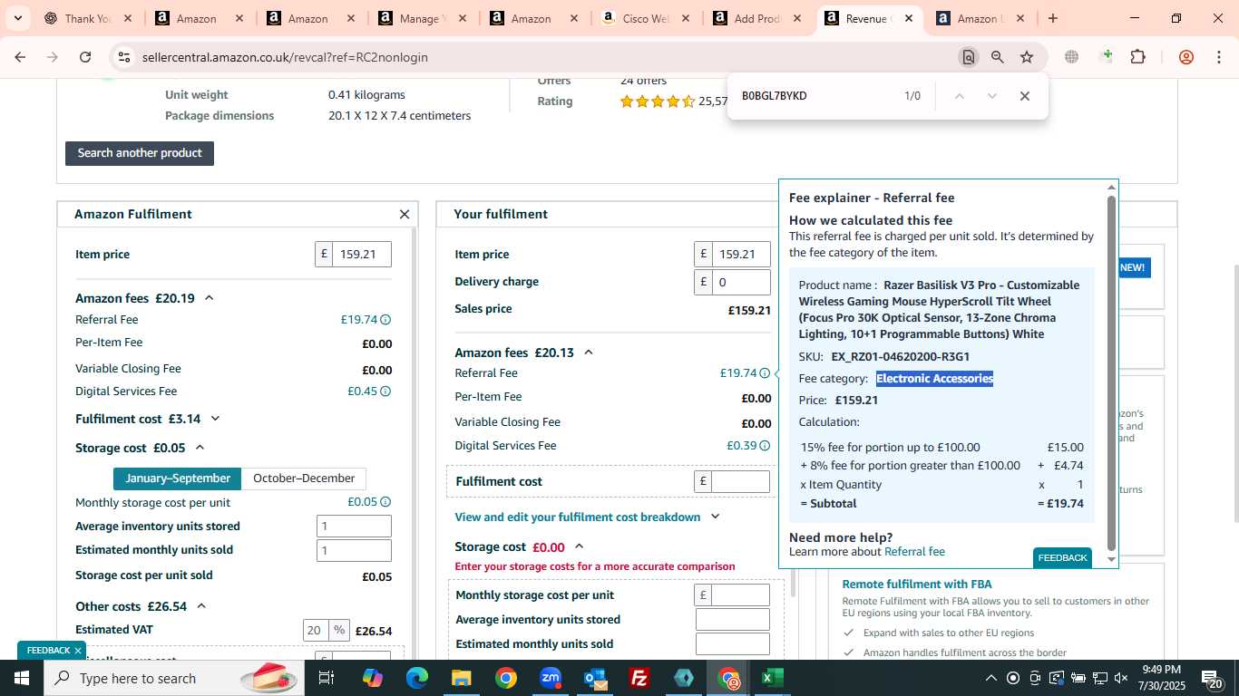1239x696 pixels.
Task: Show hidden system tray icons
Action: tap(990, 678)
